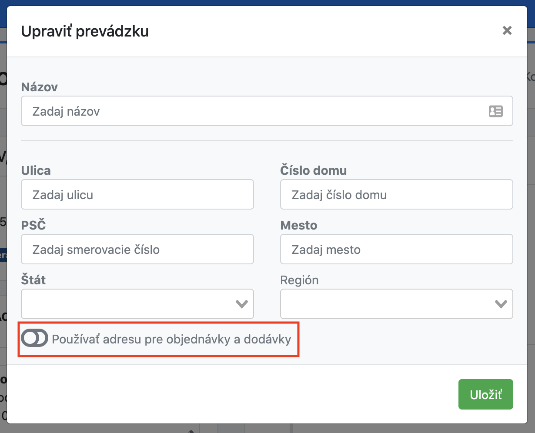Viewport: 535px width, 433px height.
Task: Click the Ulica field label
Action: point(36,170)
